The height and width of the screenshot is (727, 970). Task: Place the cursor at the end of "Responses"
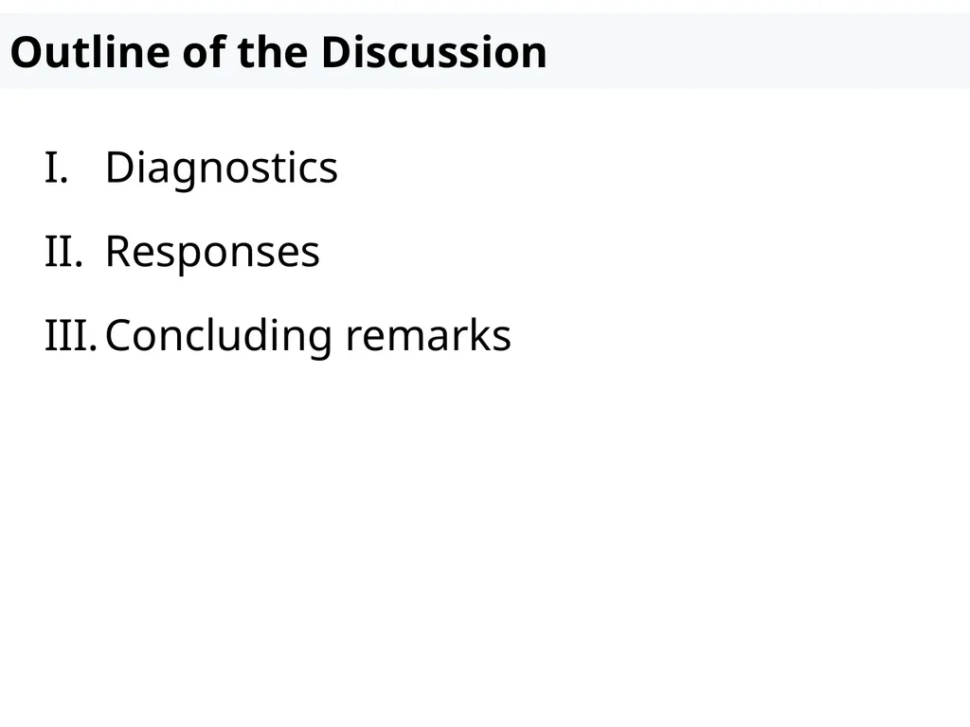coord(320,252)
